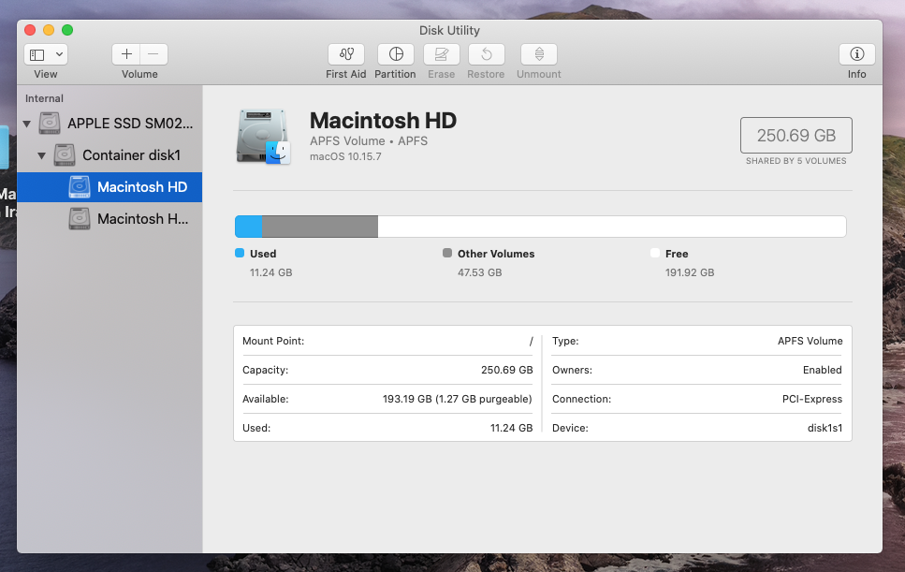Click the Free legend square
The image size is (905, 572).
pos(655,253)
